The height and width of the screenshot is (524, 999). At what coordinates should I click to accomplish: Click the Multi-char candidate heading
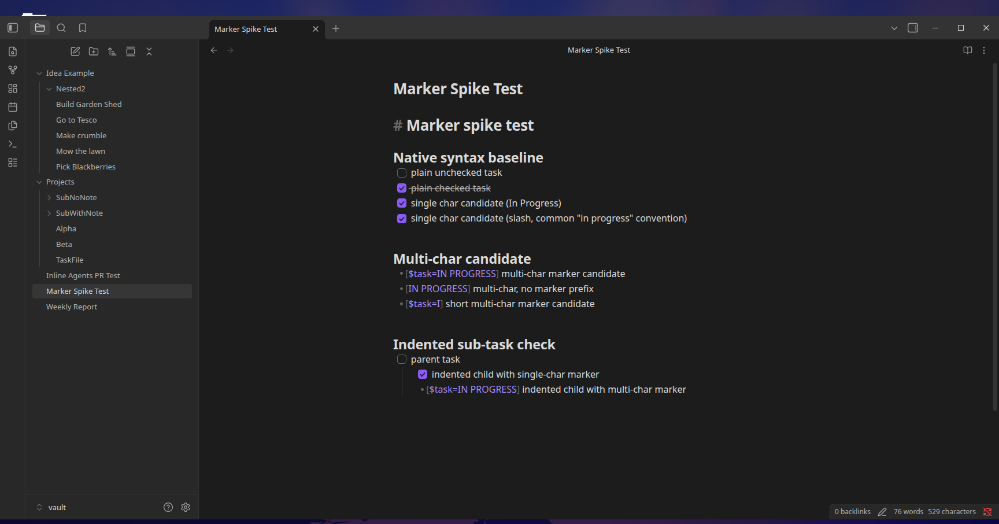click(x=462, y=259)
